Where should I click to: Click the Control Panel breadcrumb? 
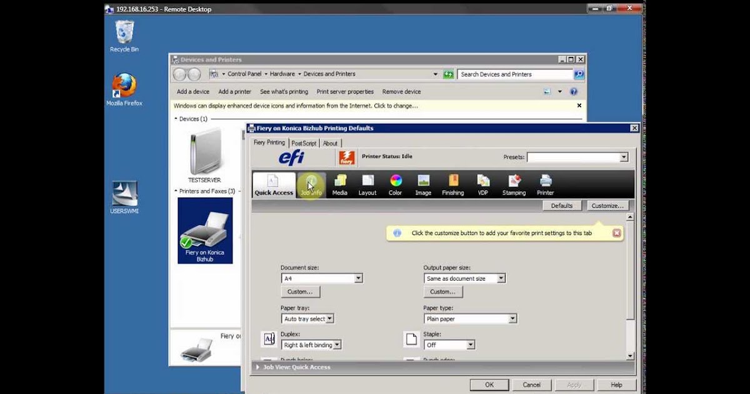point(244,74)
